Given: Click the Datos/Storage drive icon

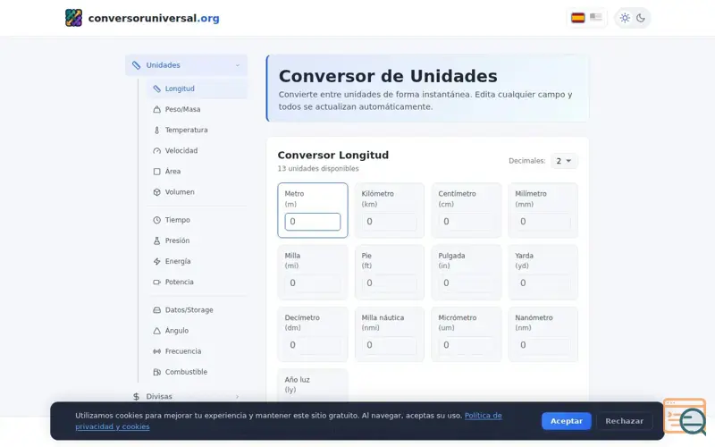Looking at the screenshot, I should [x=157, y=309].
